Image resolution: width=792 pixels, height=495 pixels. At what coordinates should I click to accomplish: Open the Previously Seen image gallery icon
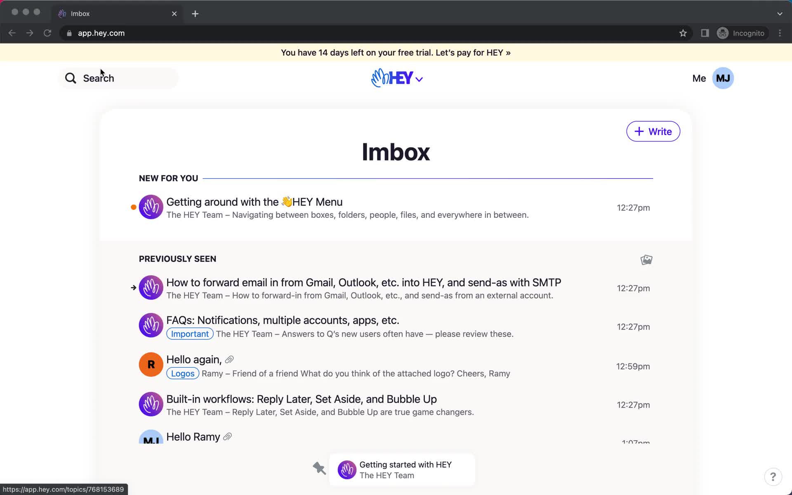(646, 259)
